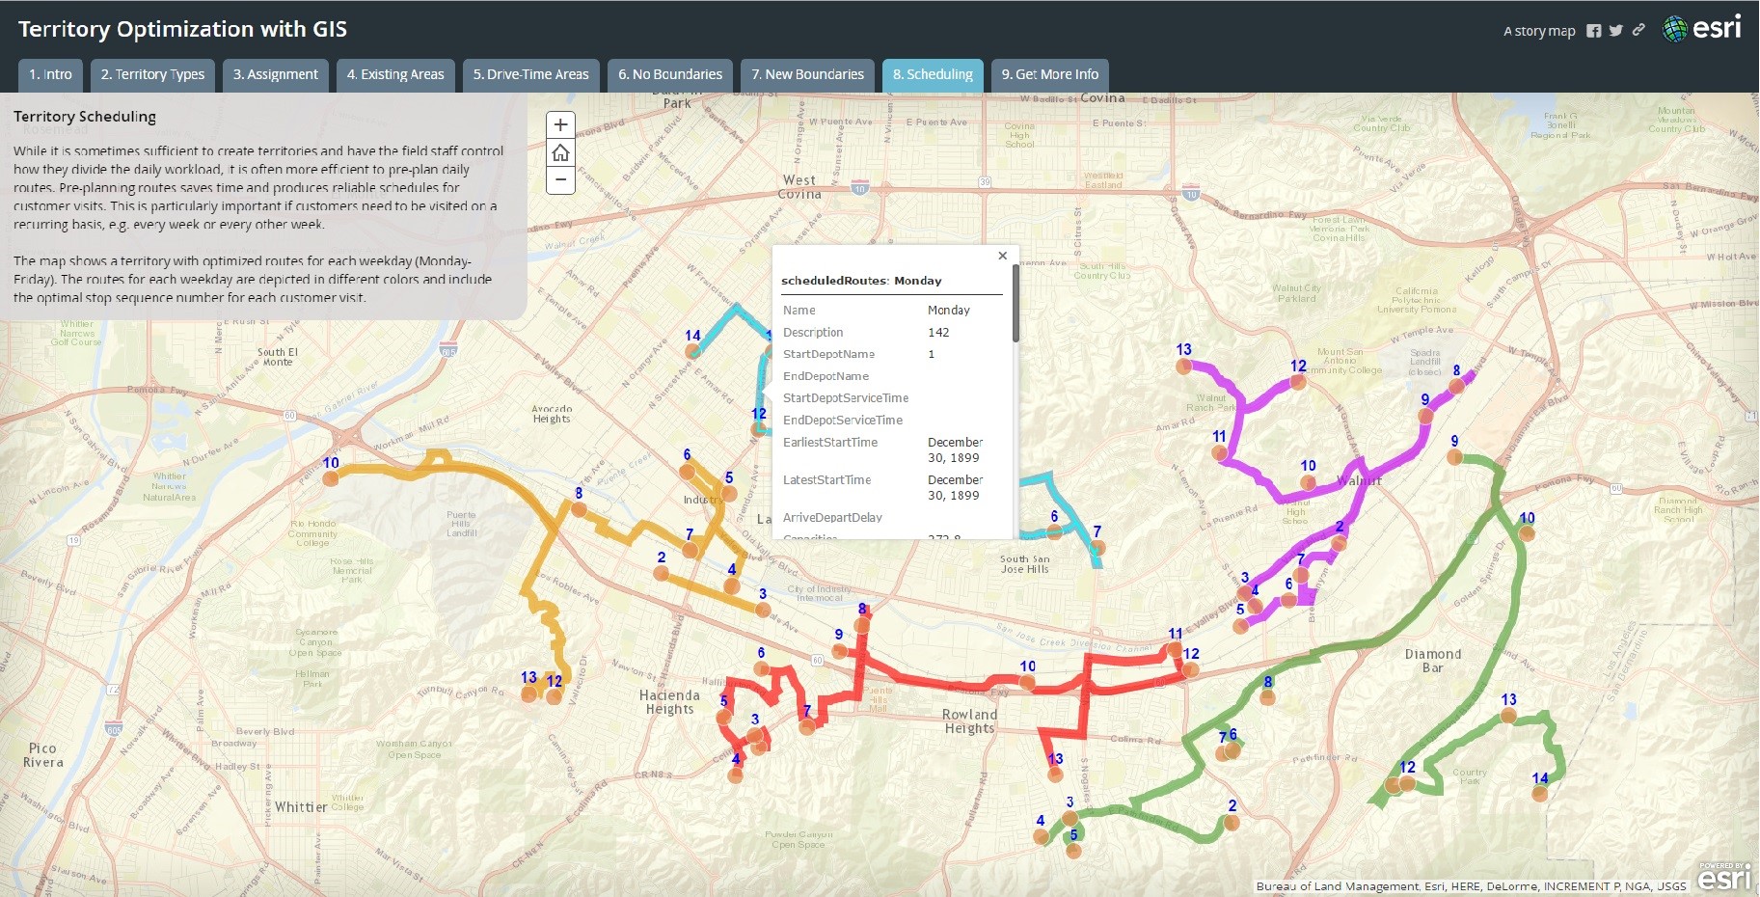Go to the 4. Existing Areas tab
Screen dimensions: 1760x897
click(395, 75)
